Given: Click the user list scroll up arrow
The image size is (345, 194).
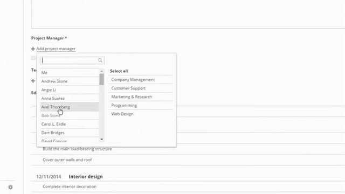Looking at the screenshot, I should 102,71.
